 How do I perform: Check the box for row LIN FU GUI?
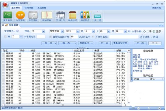tap(4, 92)
